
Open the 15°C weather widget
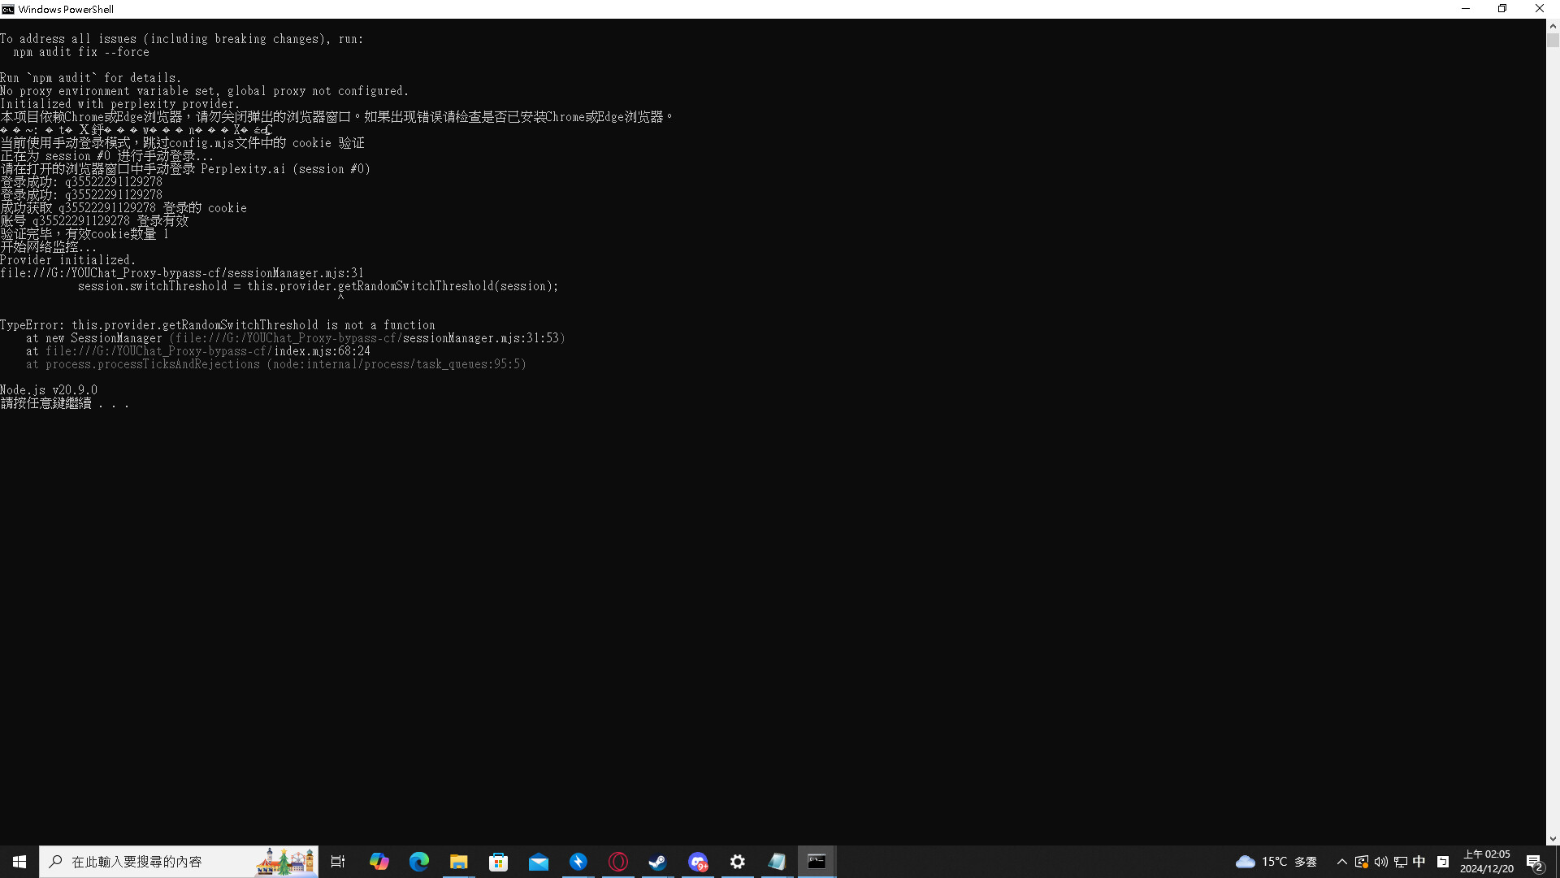tap(1276, 862)
